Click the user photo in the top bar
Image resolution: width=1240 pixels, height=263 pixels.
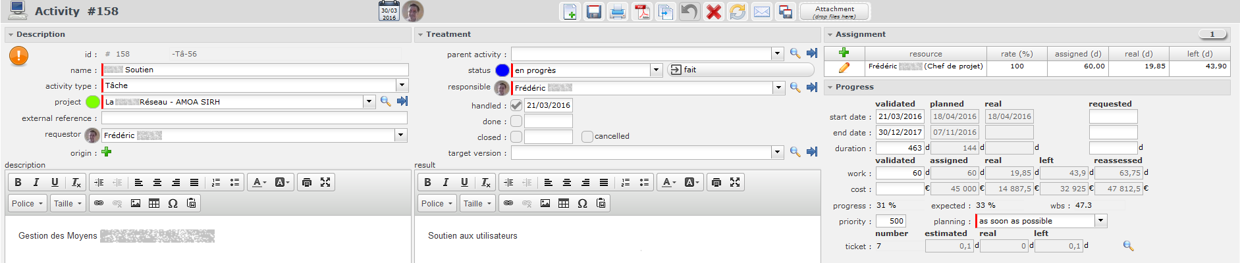click(413, 11)
